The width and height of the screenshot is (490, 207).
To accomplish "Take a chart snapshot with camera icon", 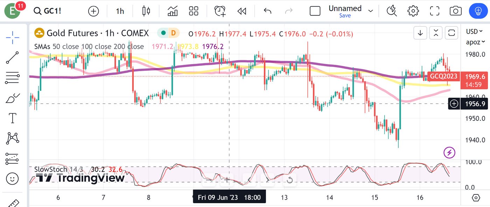I will pyautogui.click(x=455, y=11).
